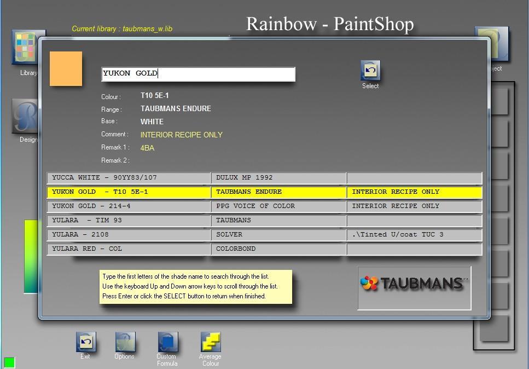This screenshot has width=529, height=369.
Task: Click the highlighted TAUBMANS ENDURE cell
Action: [278, 192]
